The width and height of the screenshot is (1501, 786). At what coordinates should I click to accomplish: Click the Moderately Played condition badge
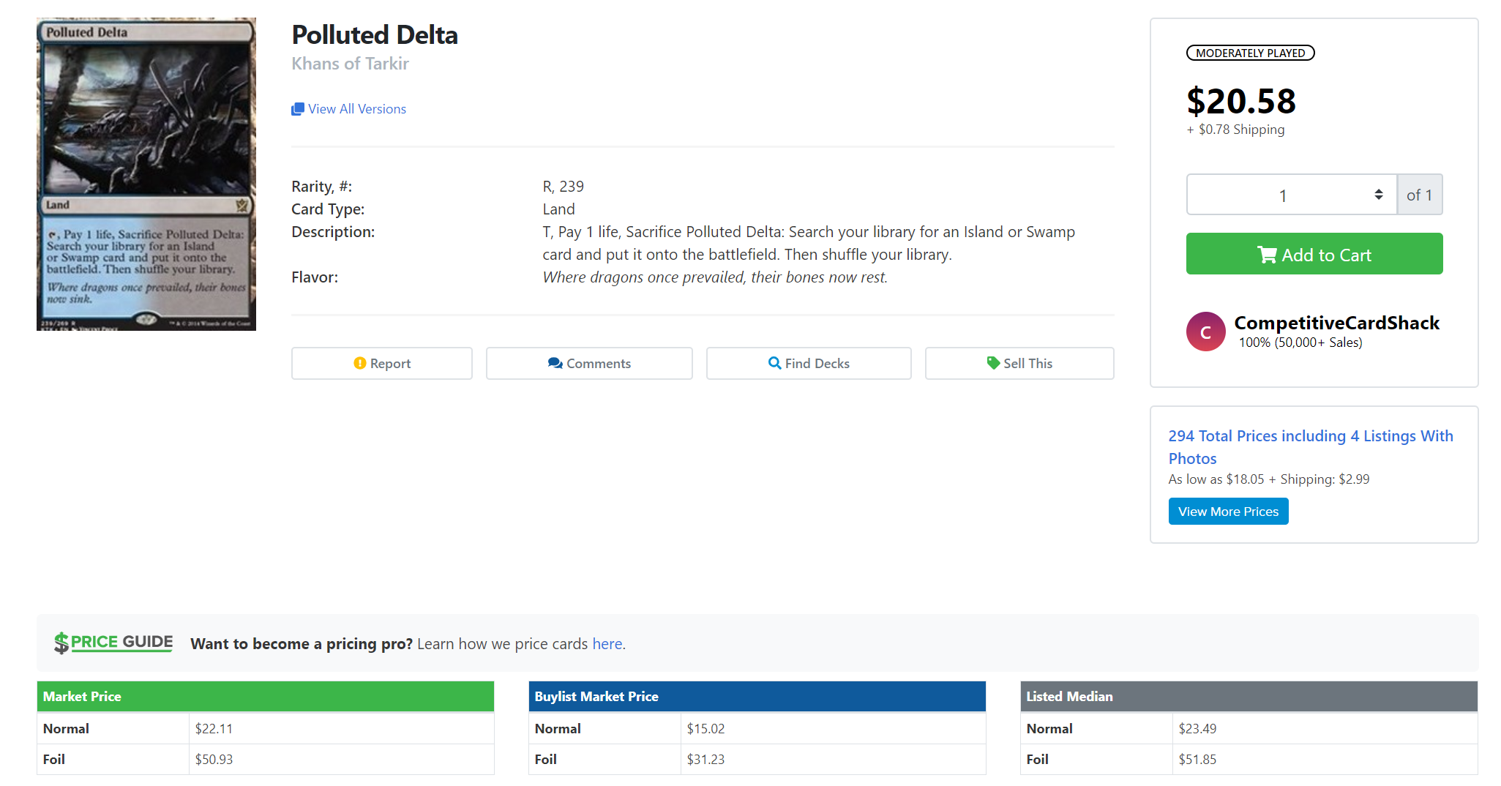click(1250, 53)
